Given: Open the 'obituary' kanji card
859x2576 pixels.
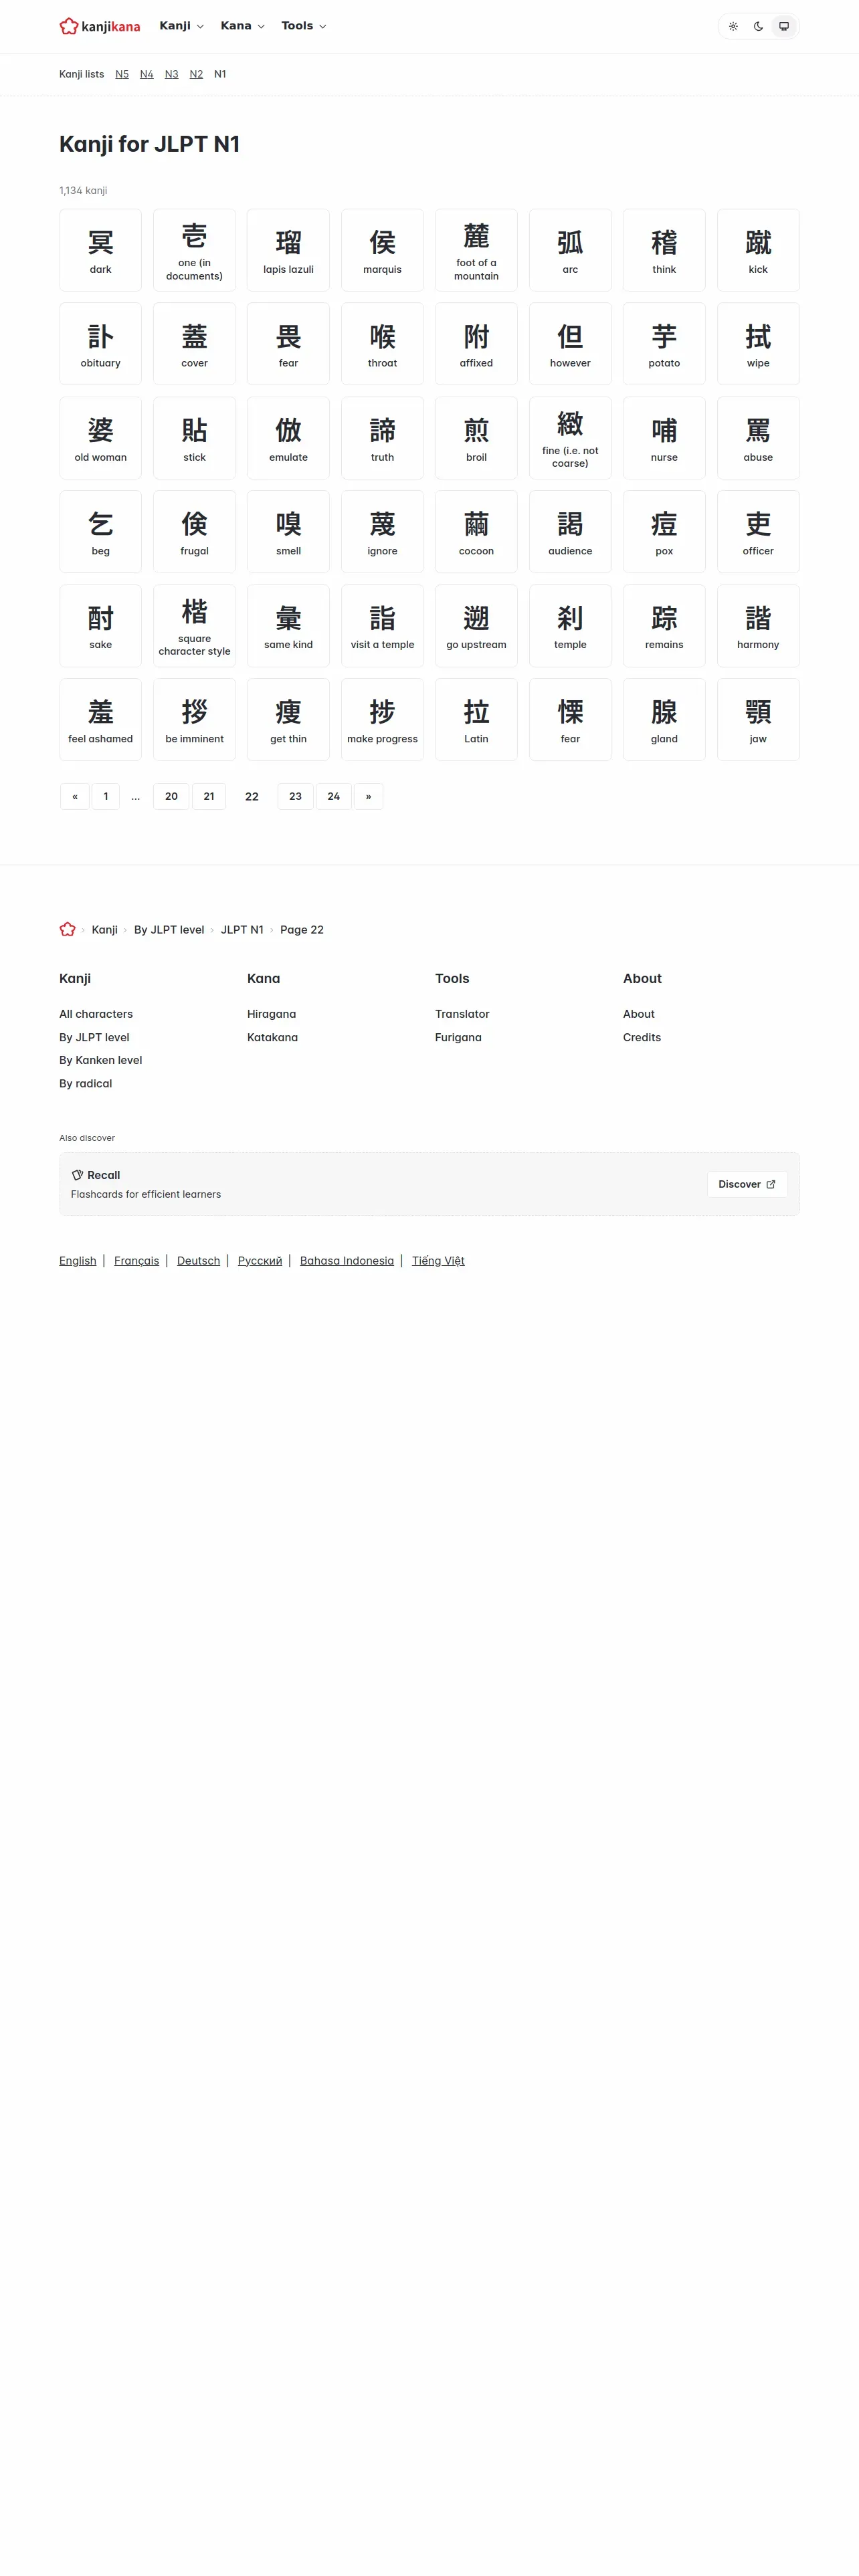Looking at the screenshot, I should pyautogui.click(x=101, y=344).
